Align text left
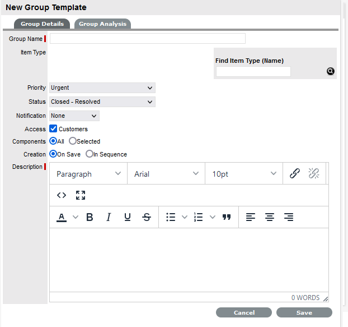348x327 pixels. [251, 217]
